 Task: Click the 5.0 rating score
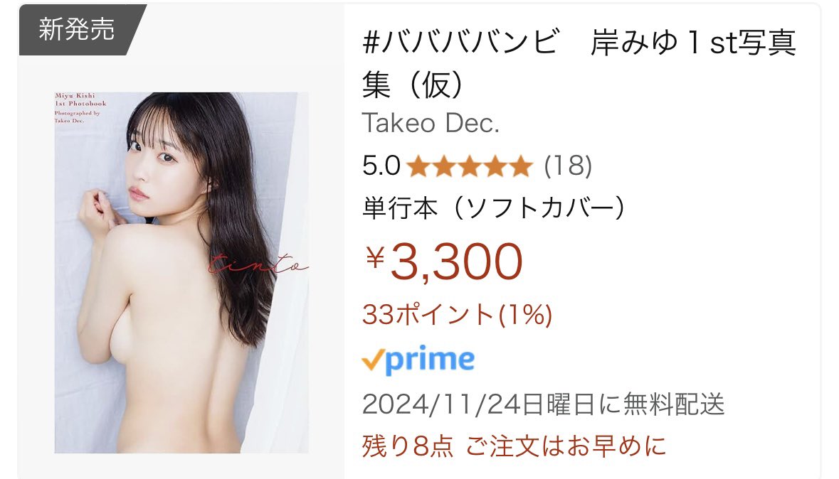coord(381,165)
